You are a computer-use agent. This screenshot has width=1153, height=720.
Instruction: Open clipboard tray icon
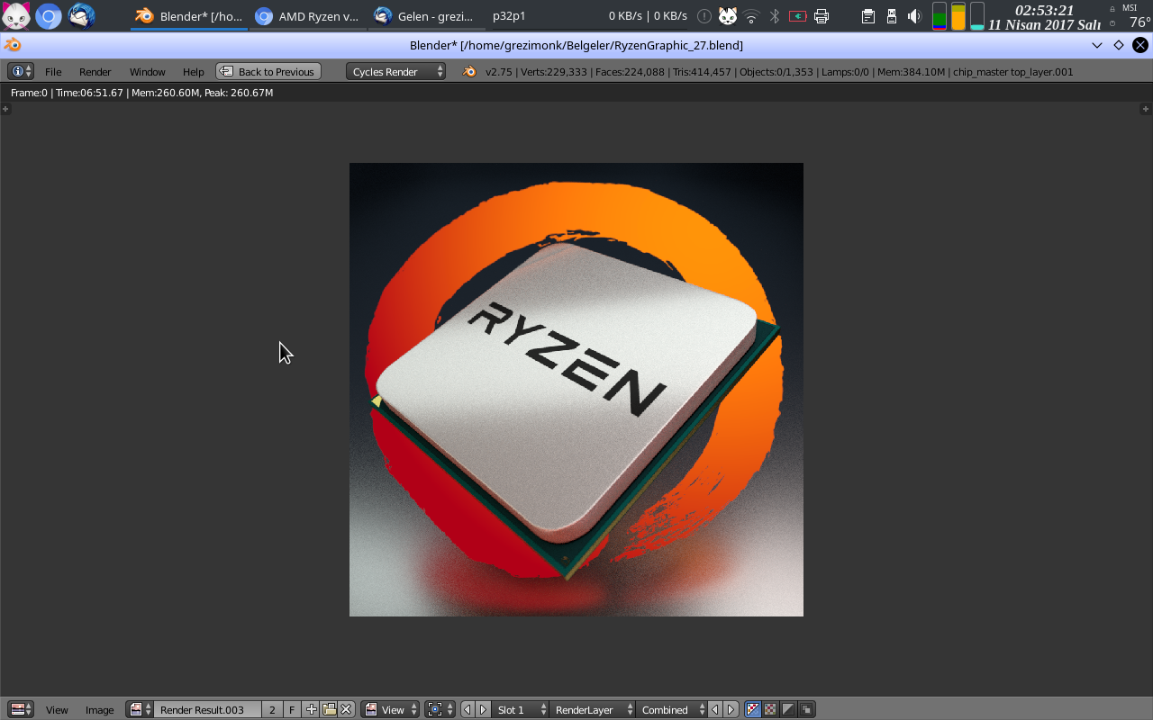click(867, 16)
